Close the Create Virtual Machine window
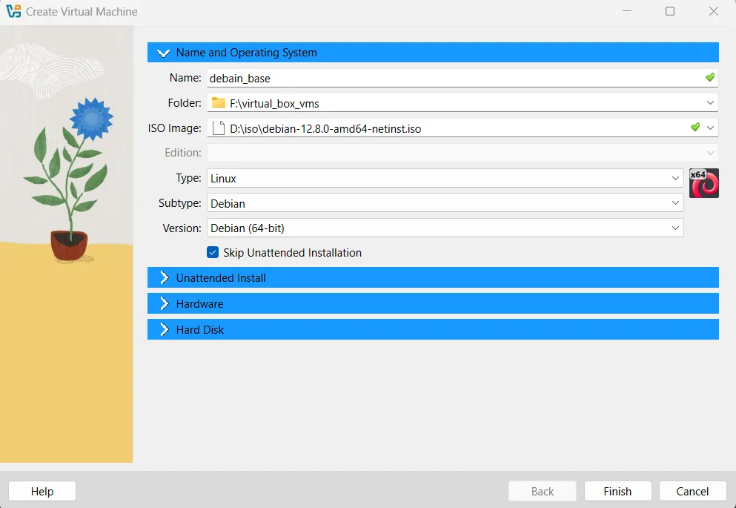Image resolution: width=736 pixels, height=508 pixels. coord(714,11)
